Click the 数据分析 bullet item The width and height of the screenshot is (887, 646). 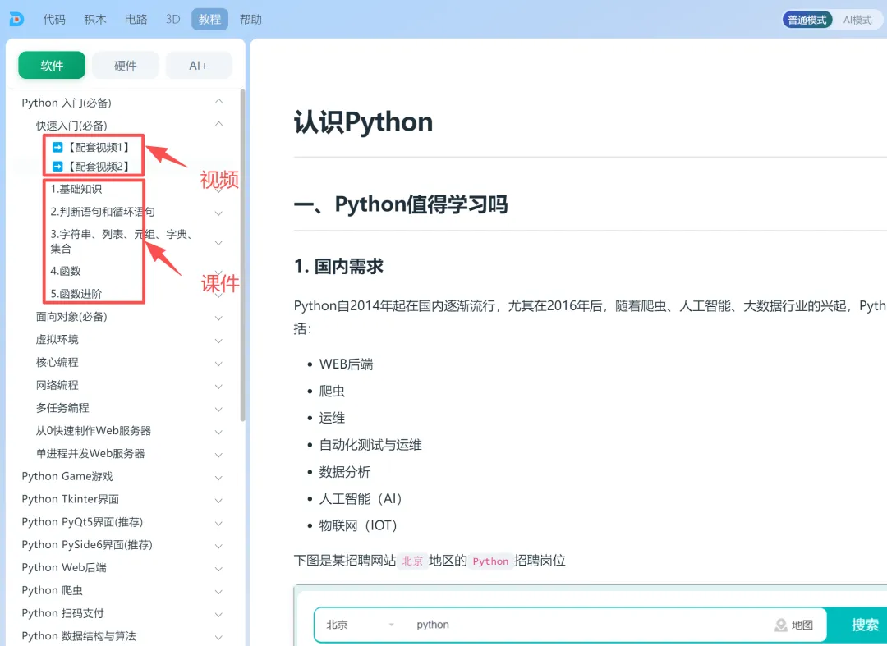click(345, 472)
